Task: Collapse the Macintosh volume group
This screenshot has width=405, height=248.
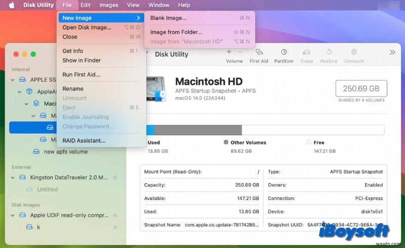Action: tap(26, 104)
